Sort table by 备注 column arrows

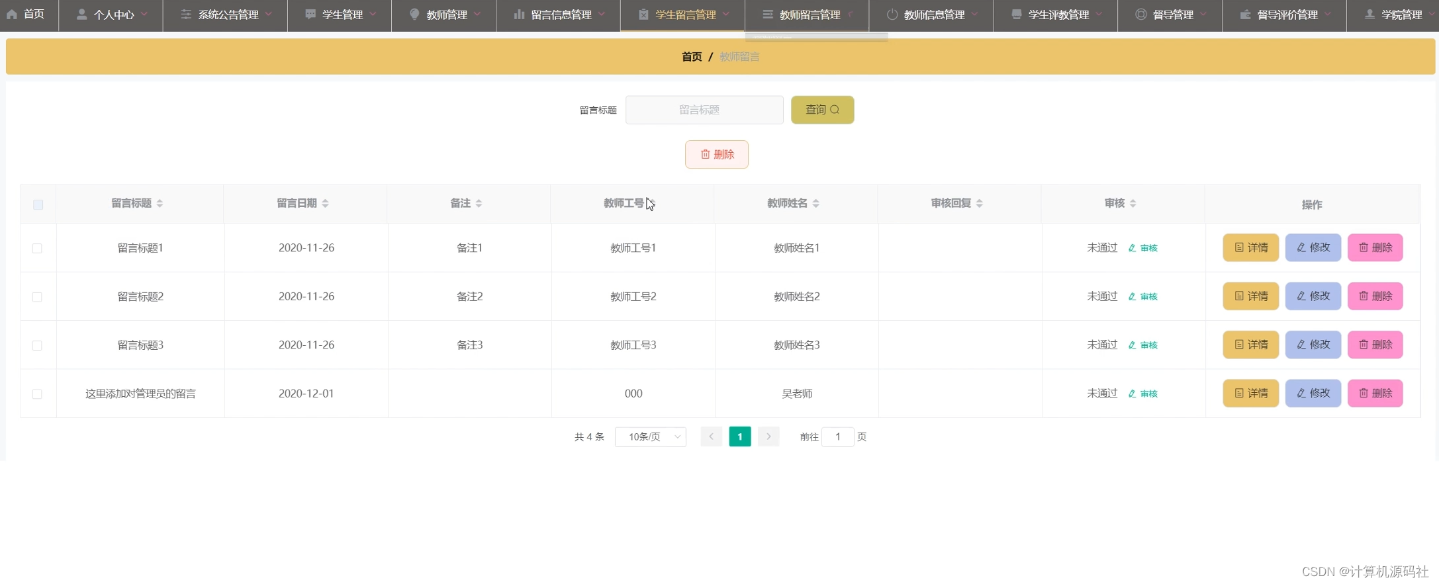click(479, 203)
